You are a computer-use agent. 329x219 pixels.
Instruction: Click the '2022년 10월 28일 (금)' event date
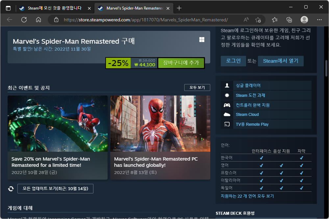coord(34,172)
